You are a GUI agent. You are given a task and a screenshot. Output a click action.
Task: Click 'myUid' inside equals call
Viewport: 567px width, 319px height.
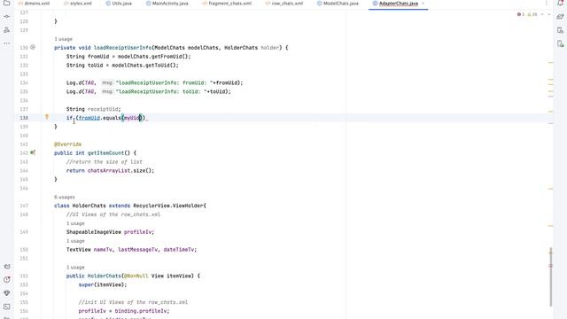tap(132, 118)
